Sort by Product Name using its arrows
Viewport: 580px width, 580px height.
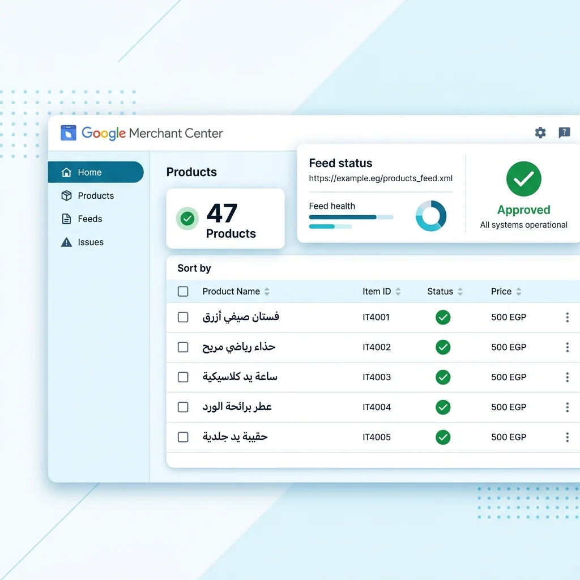[267, 292]
